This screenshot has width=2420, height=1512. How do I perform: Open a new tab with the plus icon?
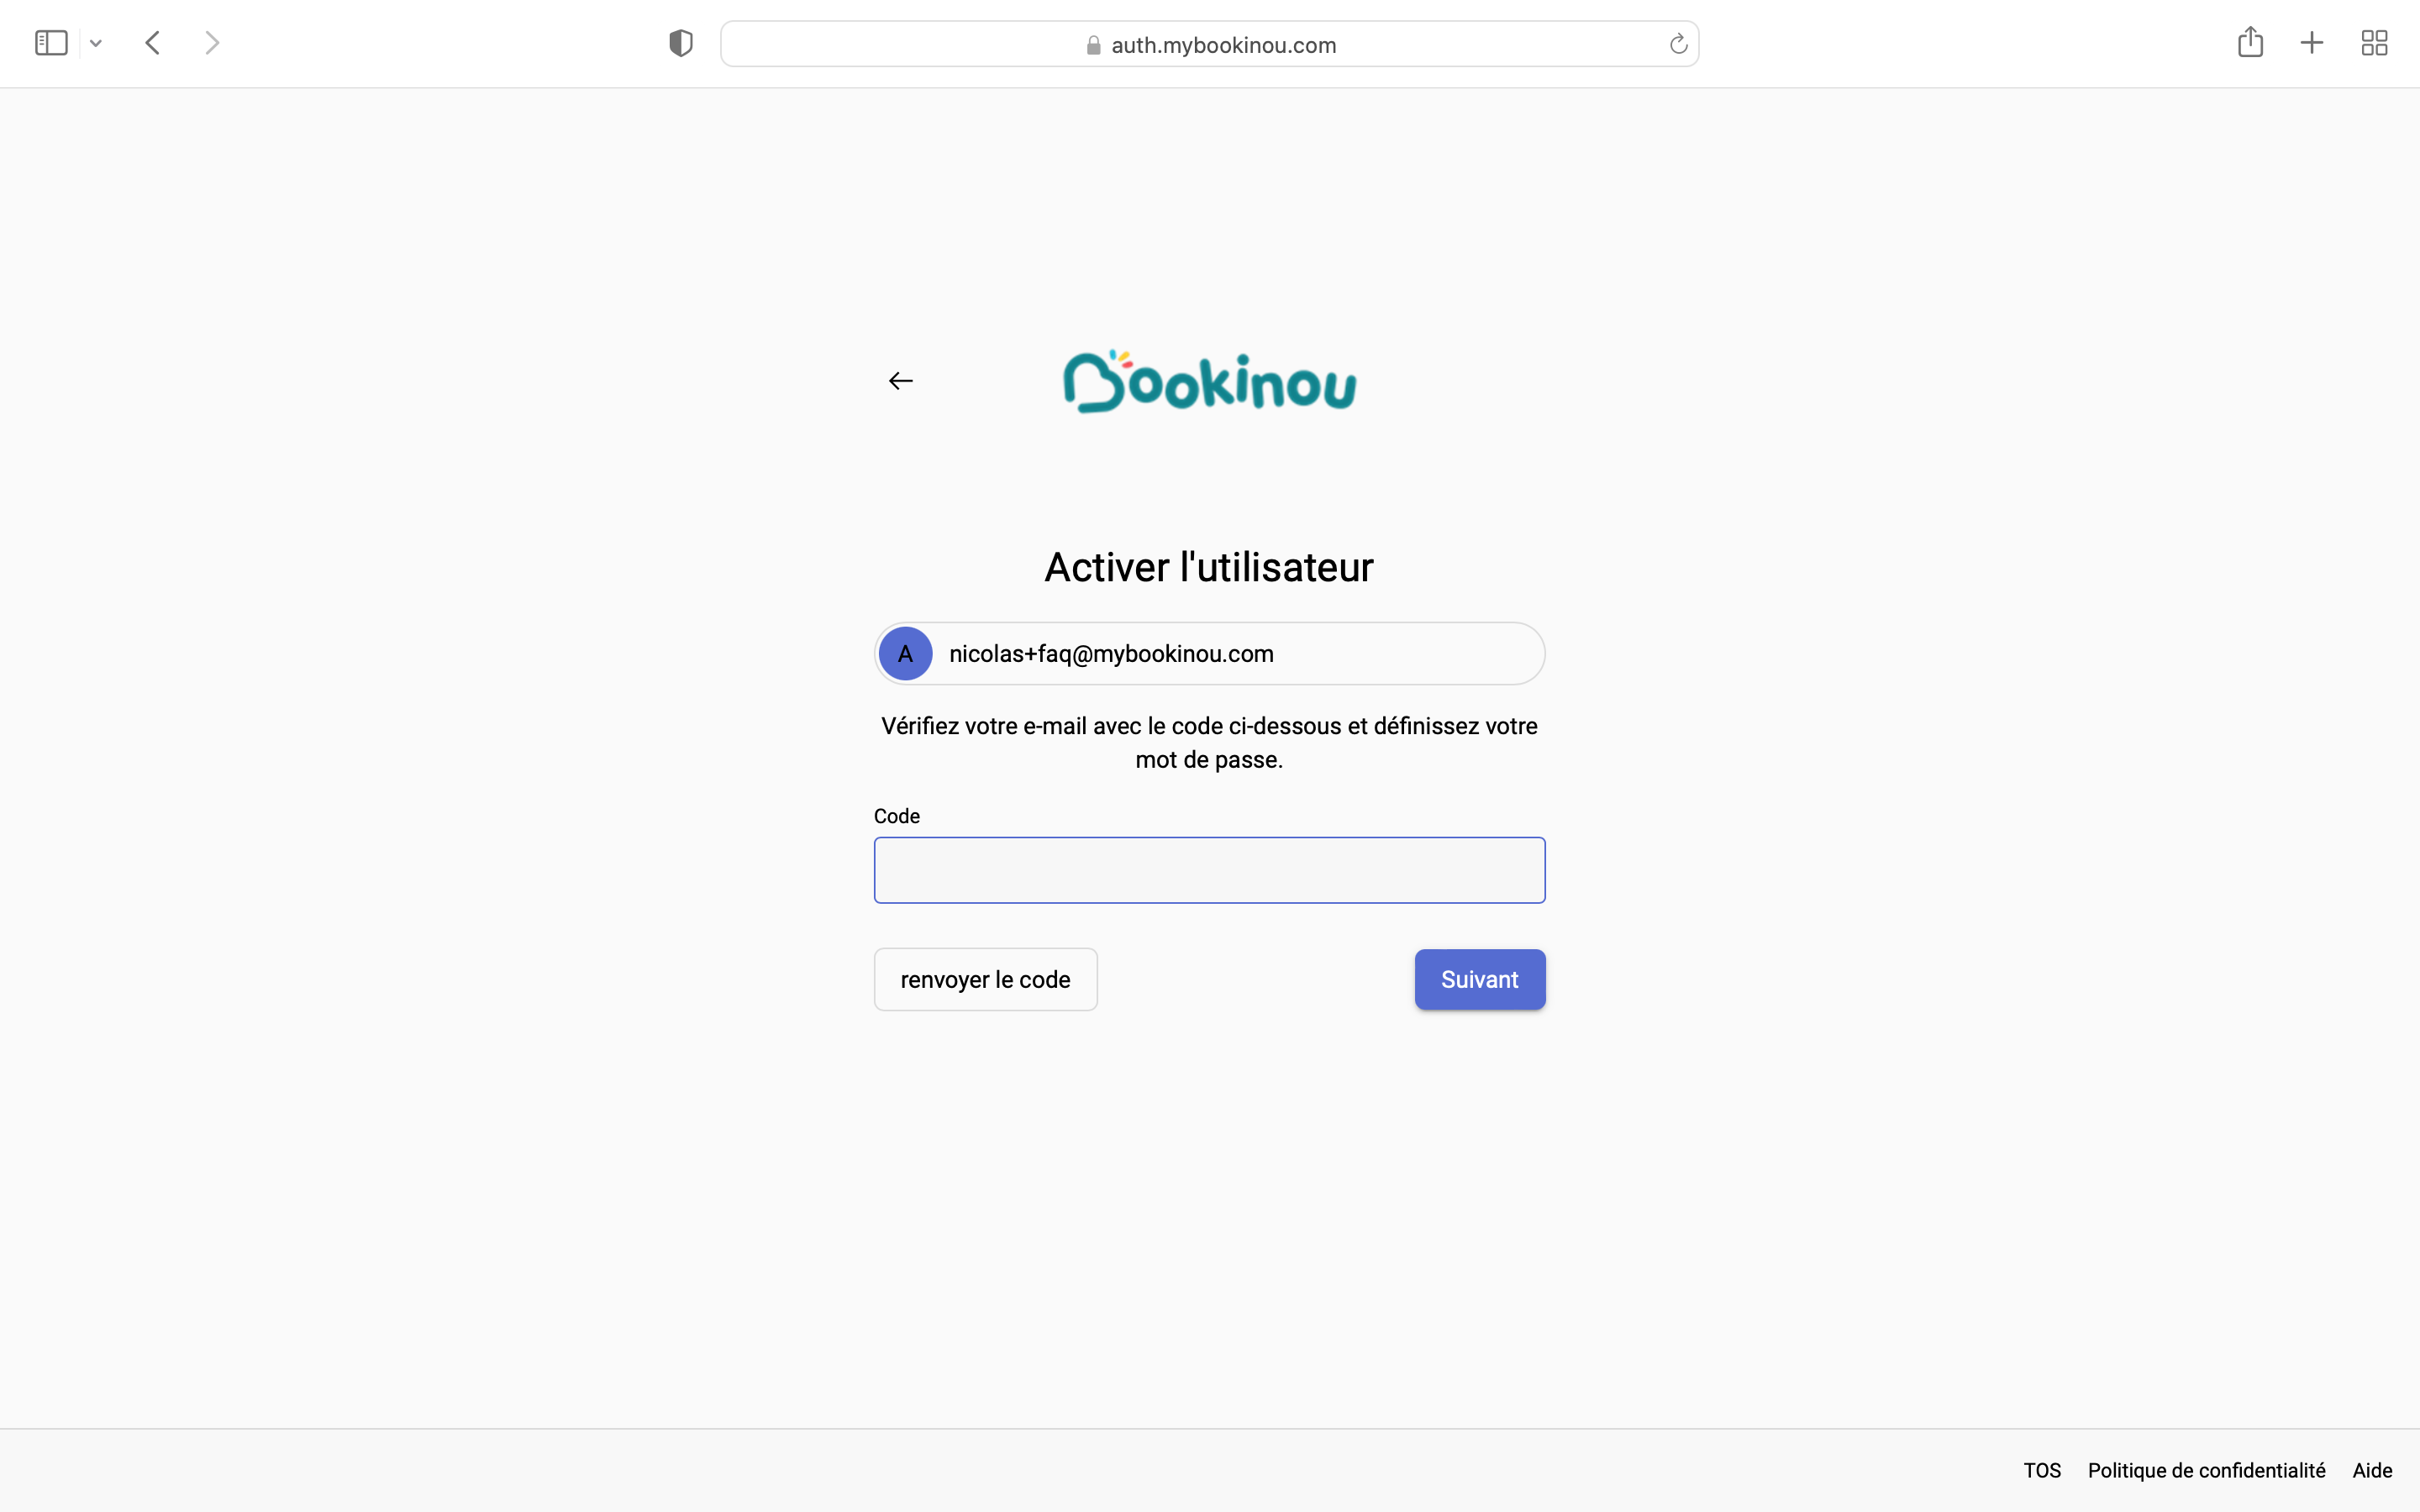pos(2312,43)
